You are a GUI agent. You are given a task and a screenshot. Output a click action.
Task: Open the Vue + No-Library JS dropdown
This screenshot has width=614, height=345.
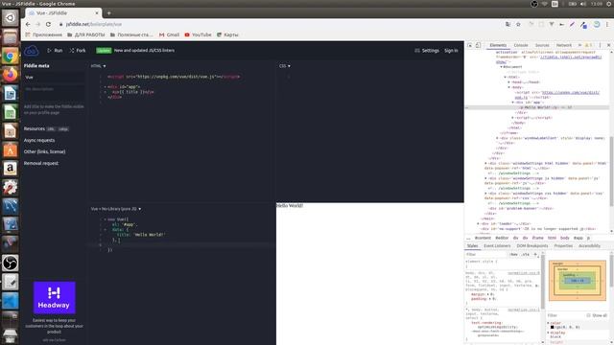pos(116,209)
